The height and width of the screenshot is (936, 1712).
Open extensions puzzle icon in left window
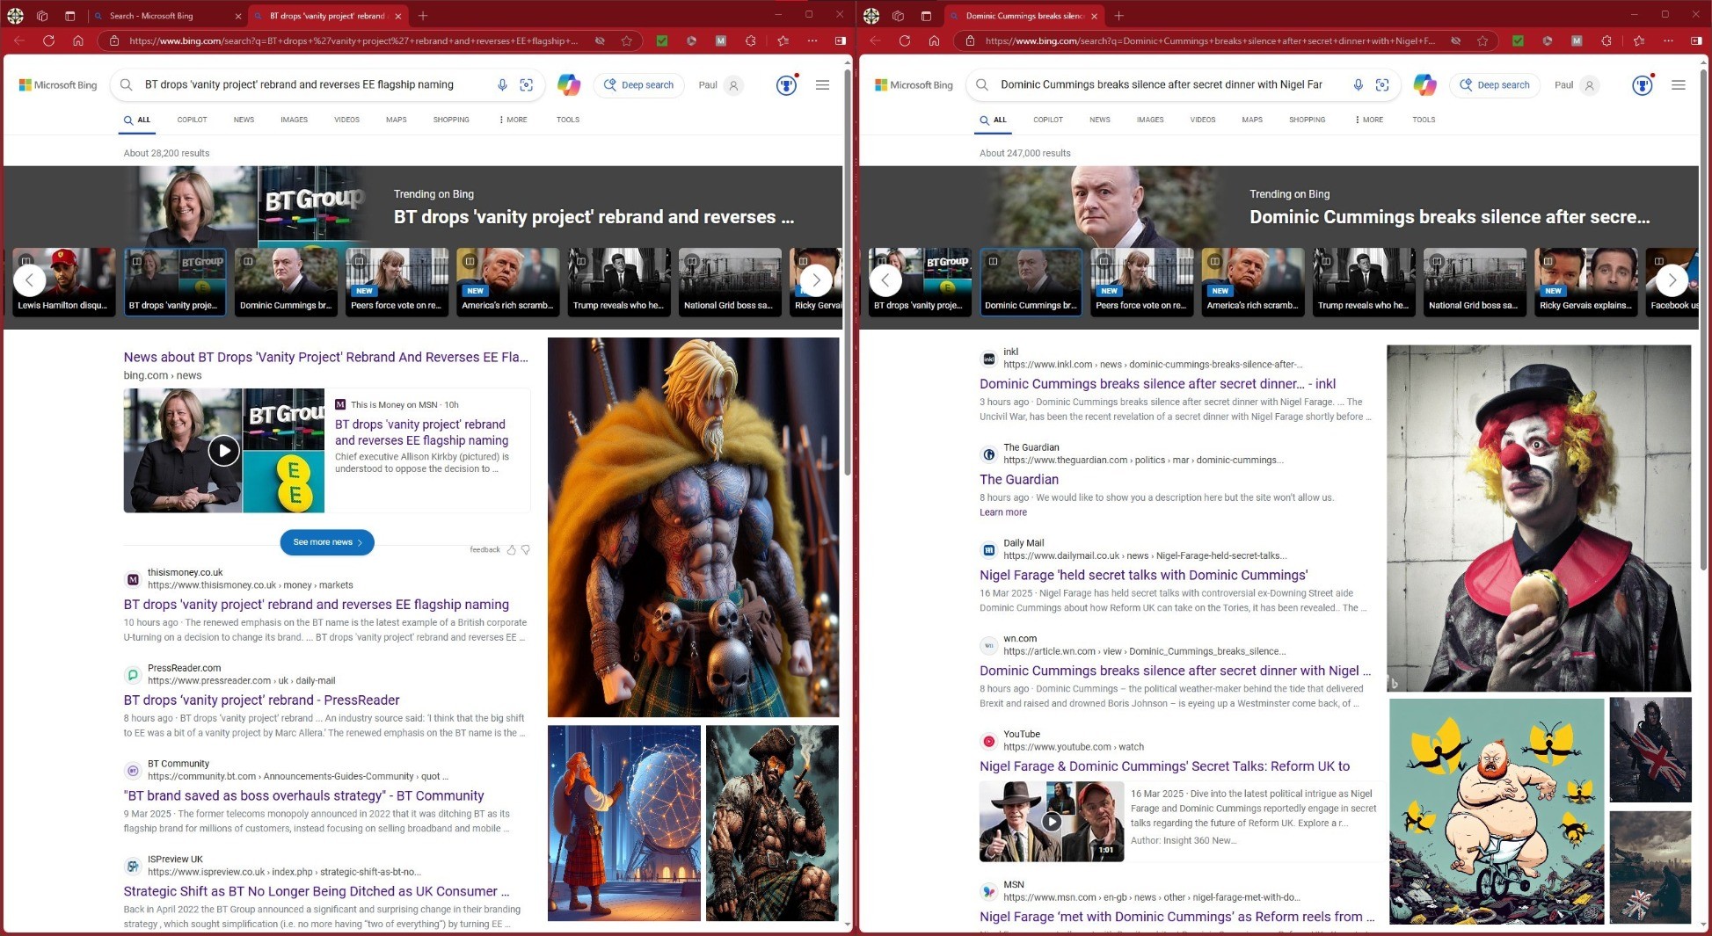pyautogui.click(x=750, y=40)
